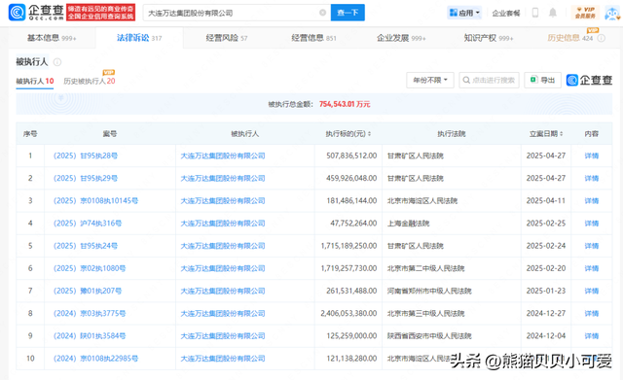Open 详情 for row 9
This screenshot has height=380, width=623.
591,336
